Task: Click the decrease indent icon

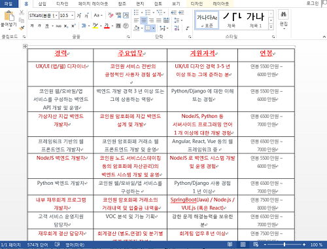Action: (x=174, y=12)
